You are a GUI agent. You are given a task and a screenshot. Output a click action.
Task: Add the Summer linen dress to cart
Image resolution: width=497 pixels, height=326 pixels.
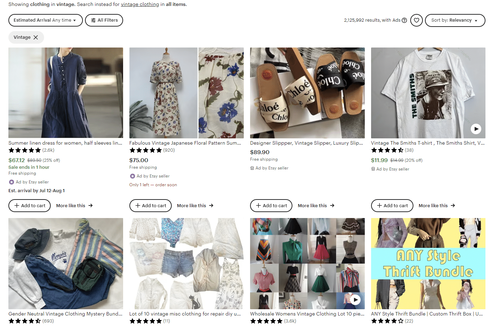tap(30, 205)
